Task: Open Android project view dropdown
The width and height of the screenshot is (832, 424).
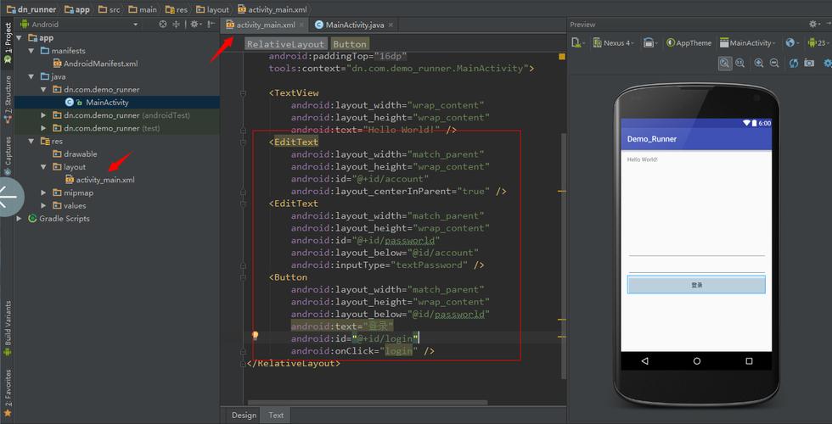Action: (x=80, y=25)
